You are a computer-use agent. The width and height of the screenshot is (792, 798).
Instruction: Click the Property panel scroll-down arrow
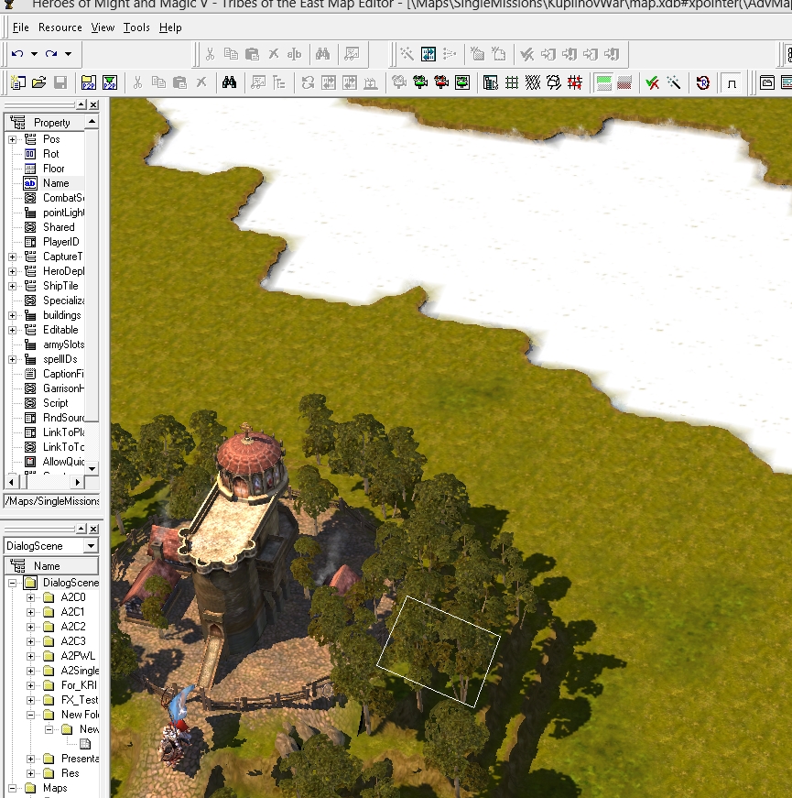tap(92, 468)
